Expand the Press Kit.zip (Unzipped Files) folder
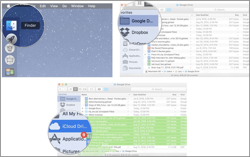The width and height of the screenshot is (250, 157). click(145, 54)
